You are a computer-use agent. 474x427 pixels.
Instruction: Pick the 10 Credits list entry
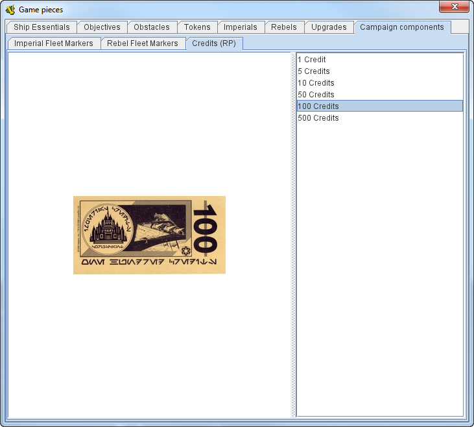pyautogui.click(x=316, y=83)
